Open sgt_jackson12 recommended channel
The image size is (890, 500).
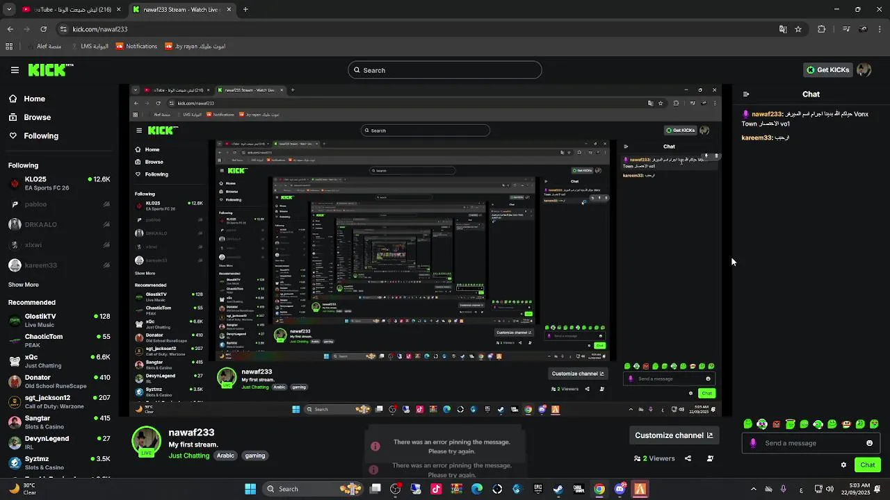pos(58,402)
